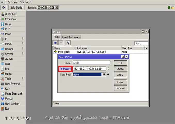Open IP Pool columns dropdown arrow
The width and height of the screenshot is (175, 124).
(x=146, y=48)
